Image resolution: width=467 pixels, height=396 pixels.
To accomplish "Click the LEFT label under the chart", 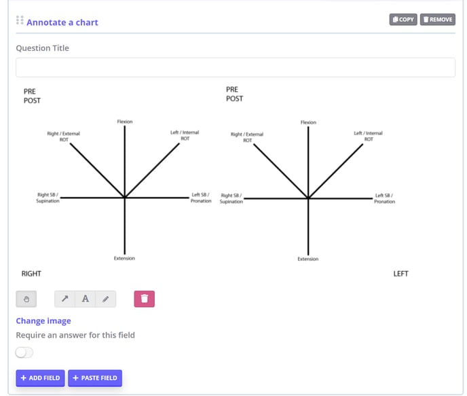I will pyautogui.click(x=400, y=274).
